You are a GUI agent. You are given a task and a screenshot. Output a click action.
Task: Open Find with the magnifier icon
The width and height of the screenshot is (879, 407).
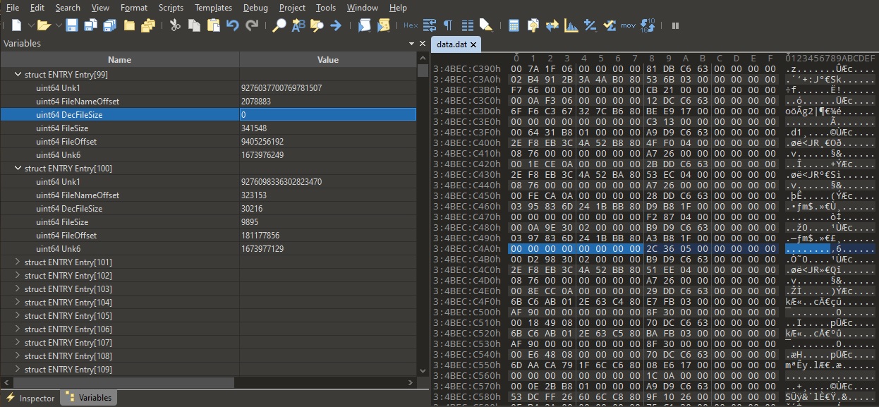(279, 25)
